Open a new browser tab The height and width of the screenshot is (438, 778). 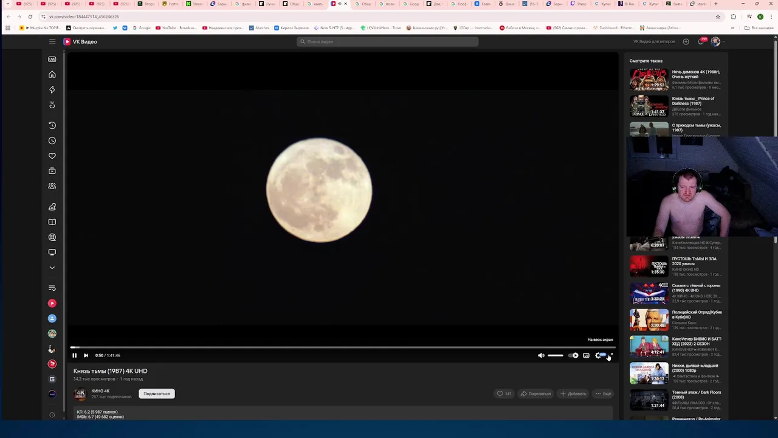715,4
